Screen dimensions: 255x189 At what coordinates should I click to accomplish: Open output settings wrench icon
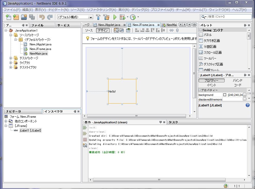85,145
